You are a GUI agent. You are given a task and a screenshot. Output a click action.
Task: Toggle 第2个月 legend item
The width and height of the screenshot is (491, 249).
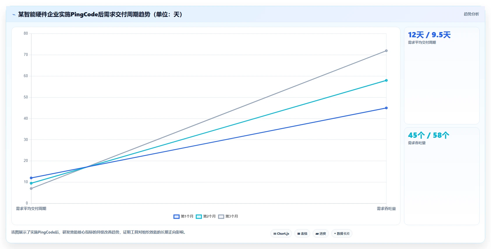(206, 216)
